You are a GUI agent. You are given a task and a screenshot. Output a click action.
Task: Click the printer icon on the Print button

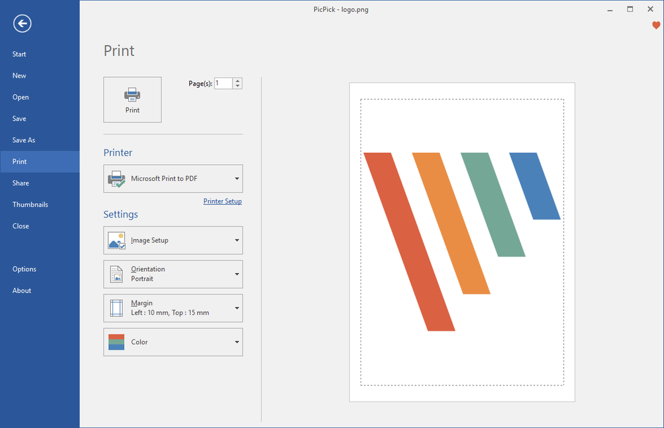[132, 94]
